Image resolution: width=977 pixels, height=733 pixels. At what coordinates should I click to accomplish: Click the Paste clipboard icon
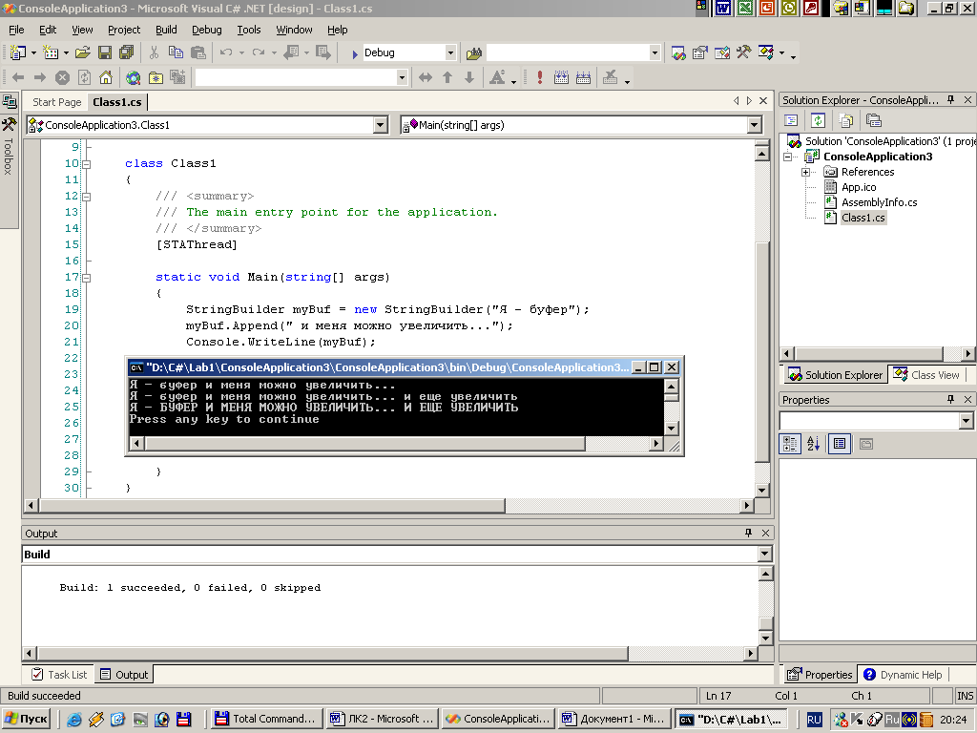click(x=198, y=53)
